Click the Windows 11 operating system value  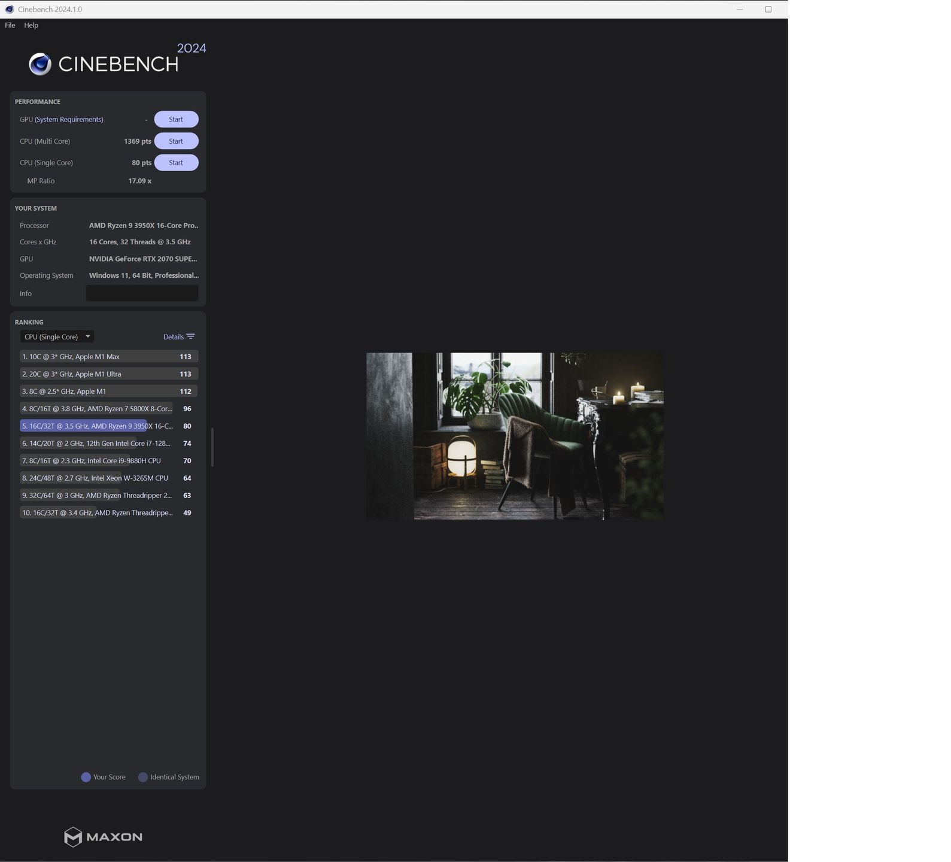[x=144, y=275]
